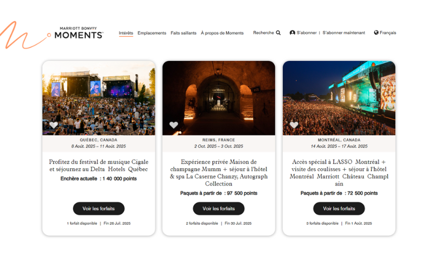
Task: Open the LASSO Montréal night concert photo
Action: tap(339, 98)
